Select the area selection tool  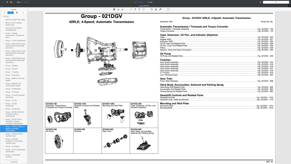[169, 9]
